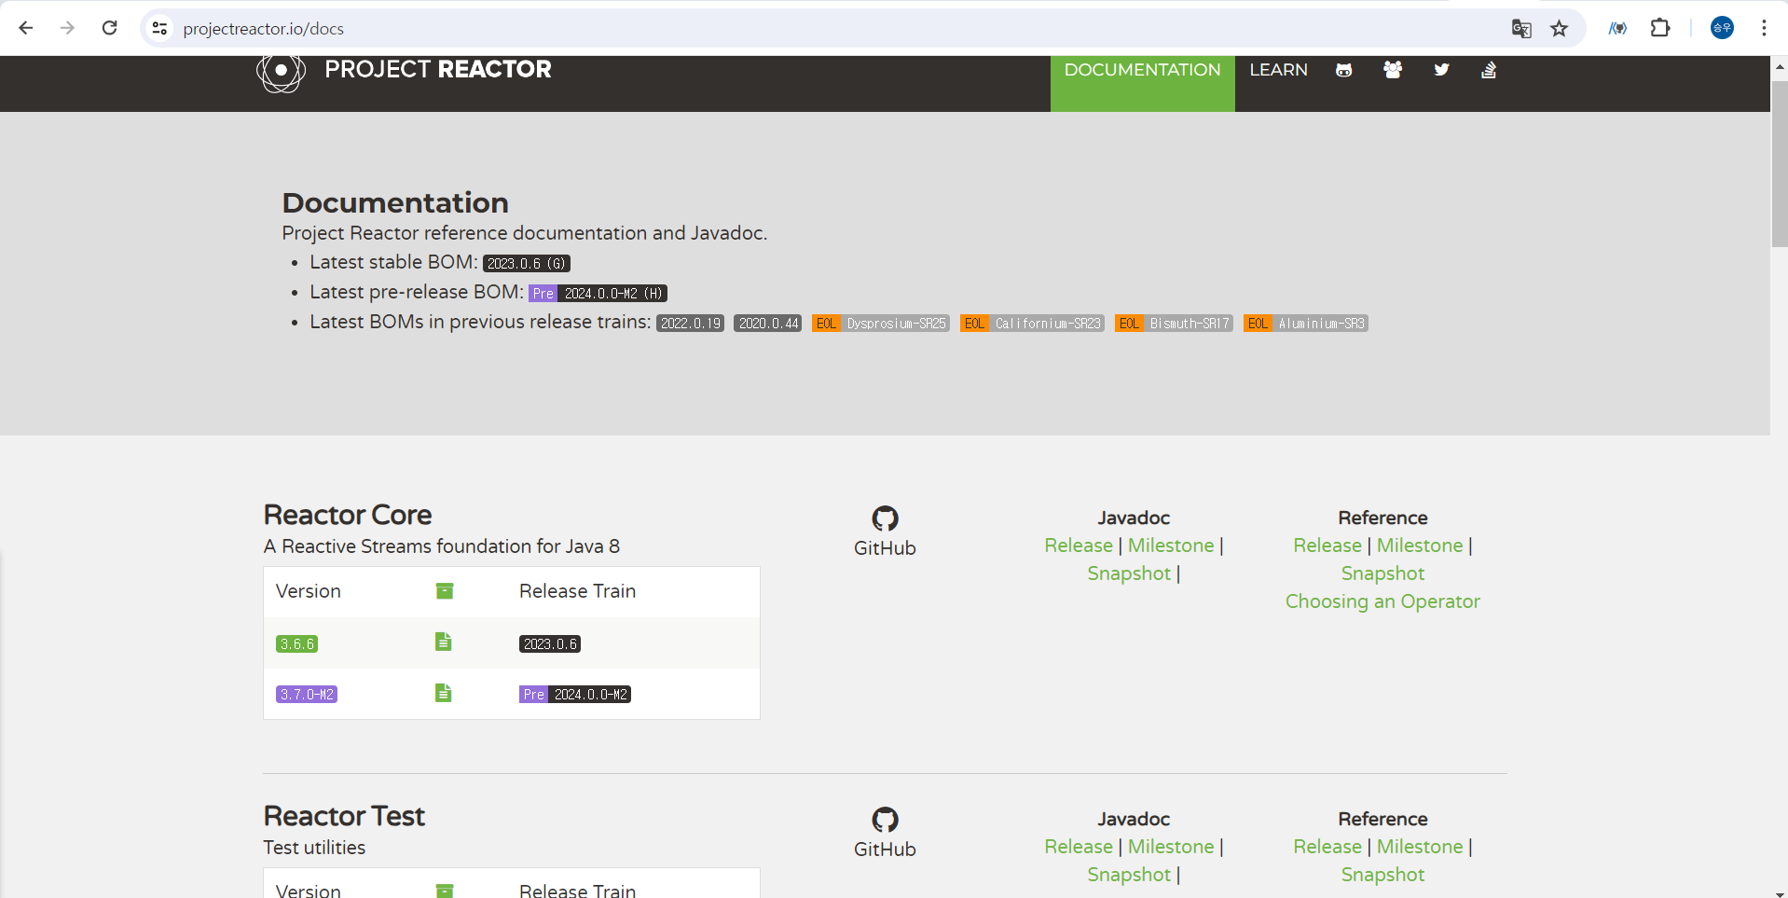Click the browser forward arrow

coord(67,28)
